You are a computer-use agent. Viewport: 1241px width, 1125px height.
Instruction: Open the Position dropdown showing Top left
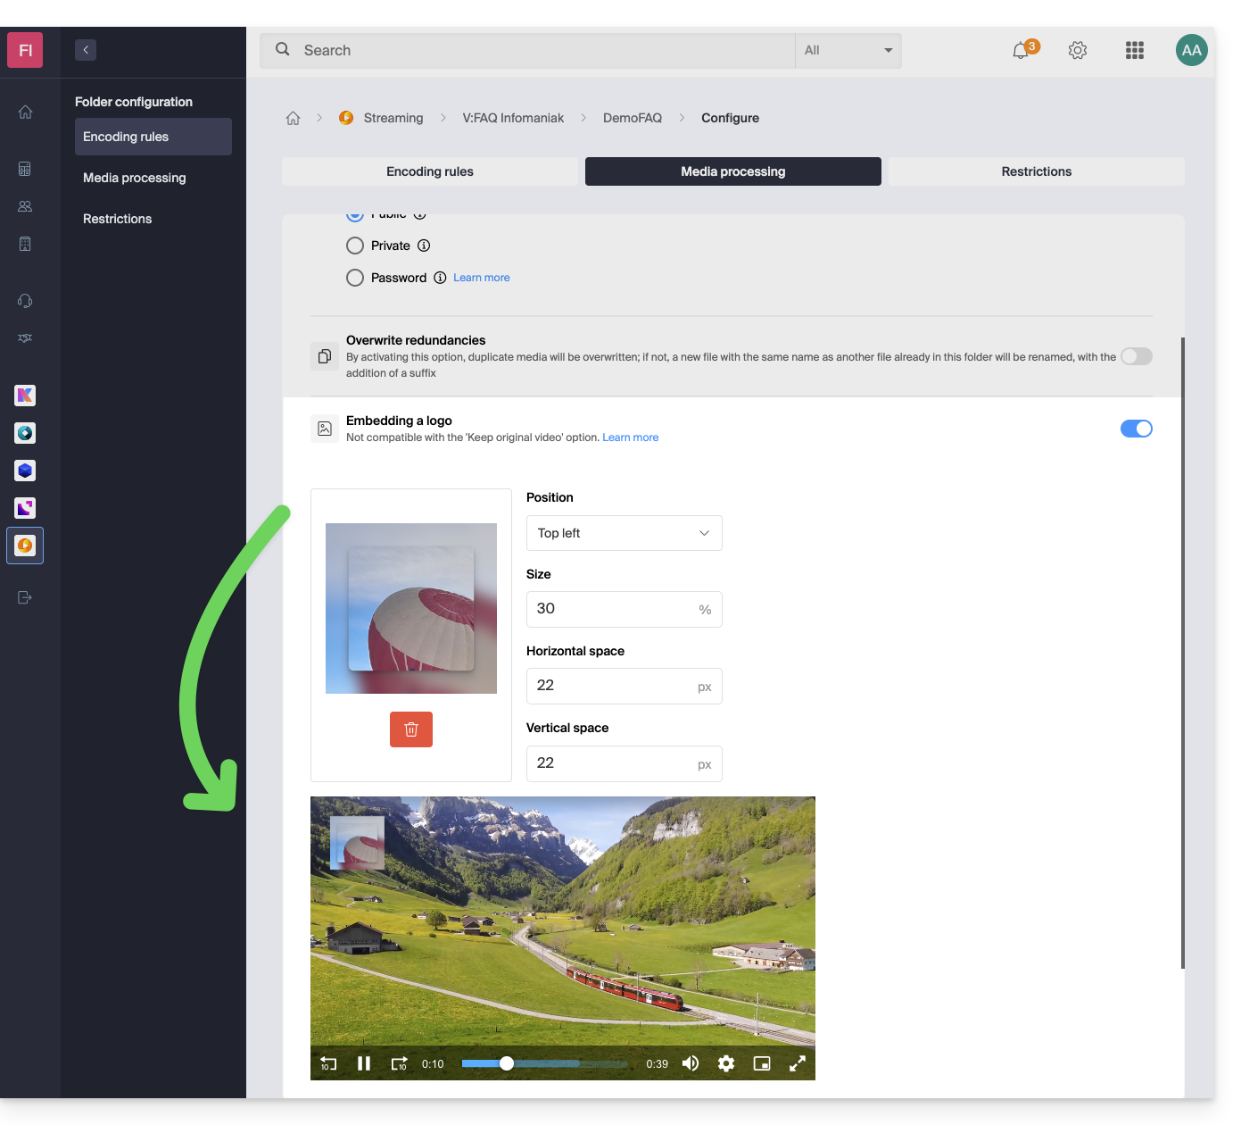(624, 533)
